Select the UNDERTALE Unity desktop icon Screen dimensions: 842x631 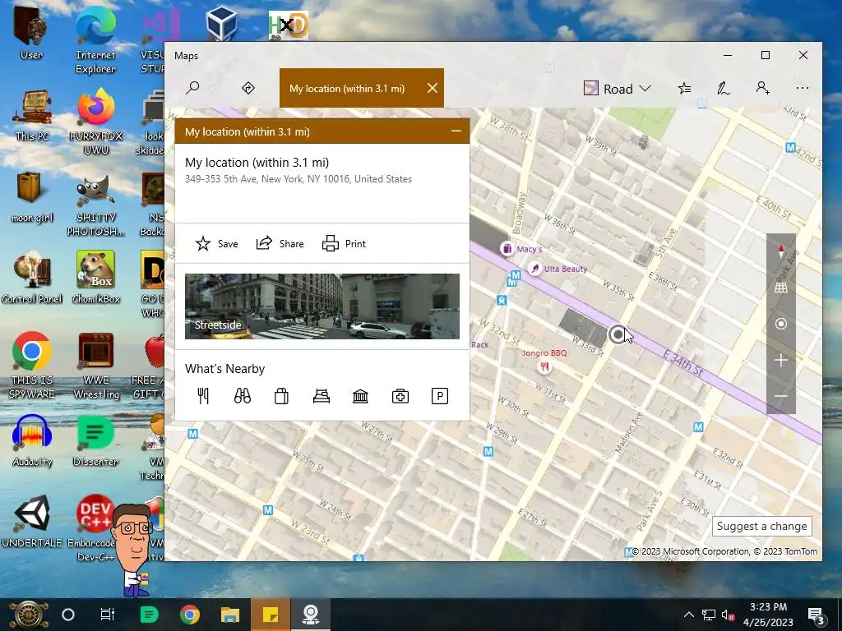(x=32, y=520)
